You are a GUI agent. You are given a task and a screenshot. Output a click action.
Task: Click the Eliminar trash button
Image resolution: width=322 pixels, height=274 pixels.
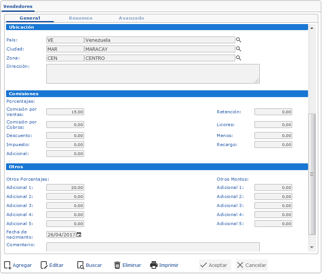pyautogui.click(x=127, y=265)
